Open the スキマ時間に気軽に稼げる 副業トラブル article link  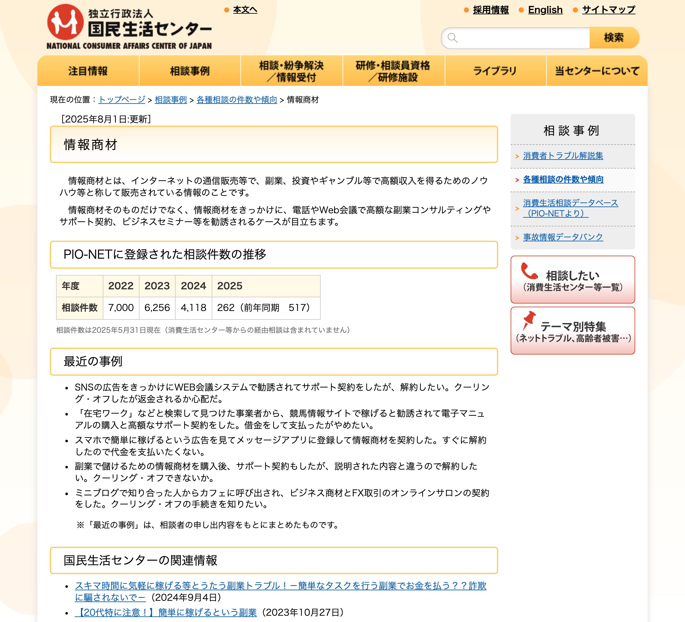click(280, 592)
